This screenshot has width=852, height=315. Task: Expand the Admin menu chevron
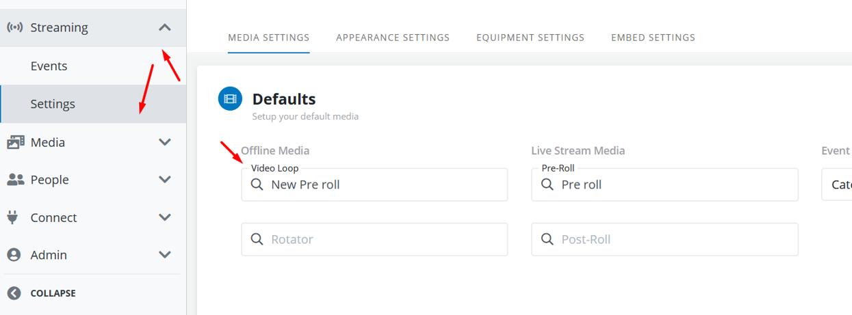coord(165,255)
